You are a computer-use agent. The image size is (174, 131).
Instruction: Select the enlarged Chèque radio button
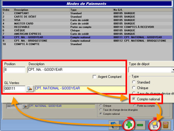[134, 88]
